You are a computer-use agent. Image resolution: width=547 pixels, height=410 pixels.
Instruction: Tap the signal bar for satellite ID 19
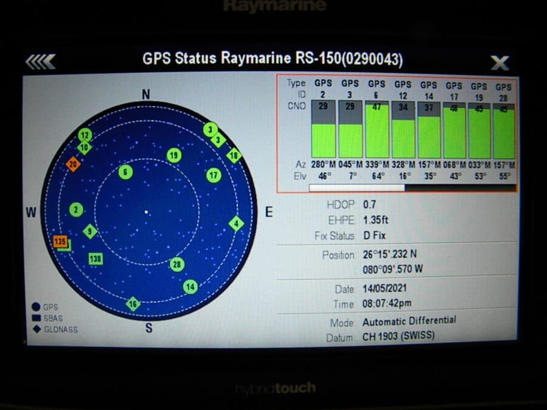coord(478,131)
